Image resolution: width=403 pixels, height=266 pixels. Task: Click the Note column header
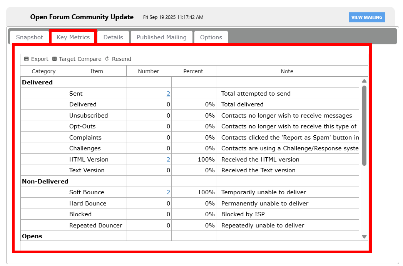[287, 71]
